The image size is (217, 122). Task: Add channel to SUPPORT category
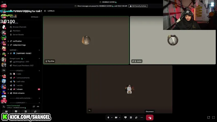tap(39, 50)
